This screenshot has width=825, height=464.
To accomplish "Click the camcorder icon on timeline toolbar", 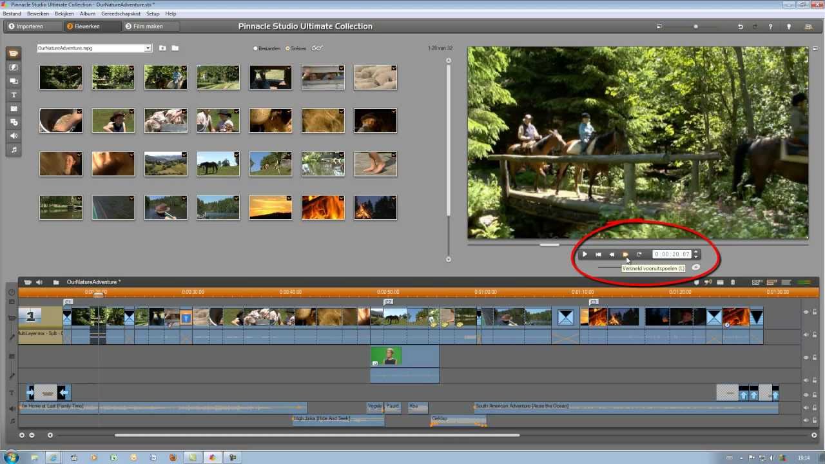I will (28, 282).
